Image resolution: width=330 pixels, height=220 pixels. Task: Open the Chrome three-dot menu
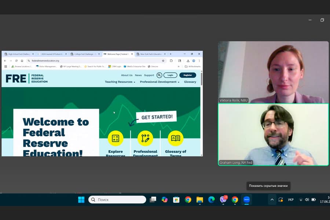[x=199, y=60]
